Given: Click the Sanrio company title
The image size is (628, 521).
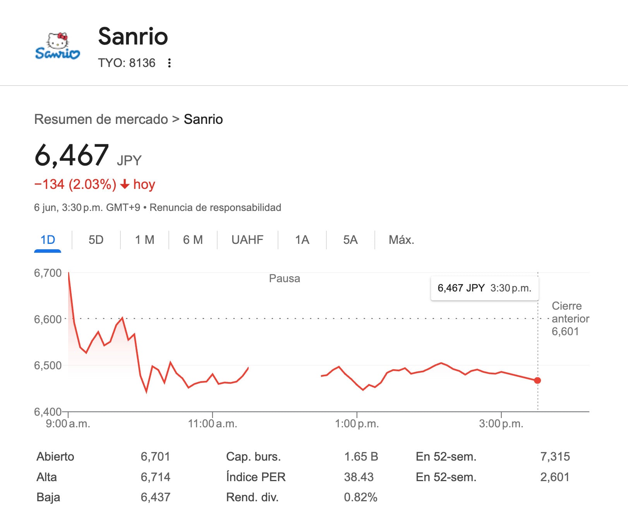Looking at the screenshot, I should [133, 36].
